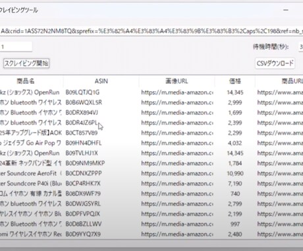
Task: Select ASIN cell B0CDNXZPPP
Action: tap(84, 173)
